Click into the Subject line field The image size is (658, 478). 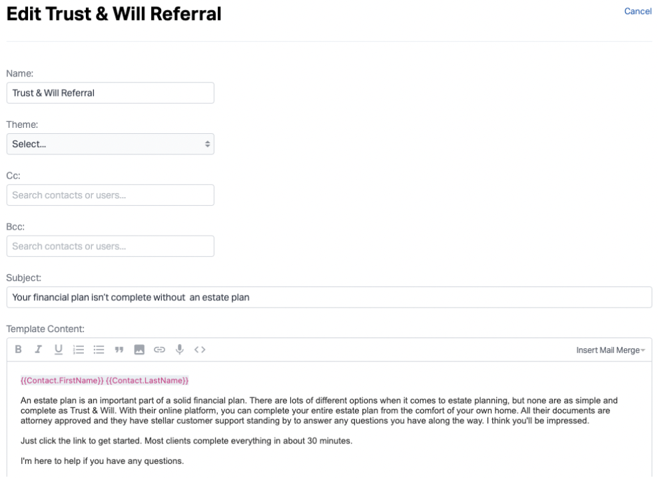(328, 298)
